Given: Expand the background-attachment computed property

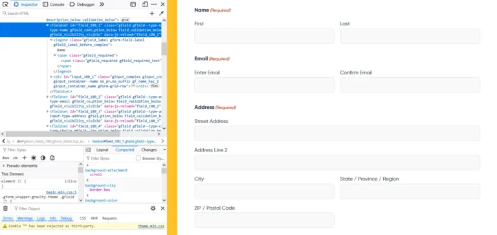Looking at the screenshot, I should point(87,165).
